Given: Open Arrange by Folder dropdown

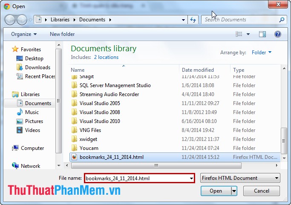Looking at the screenshot, I should pos(262,53).
